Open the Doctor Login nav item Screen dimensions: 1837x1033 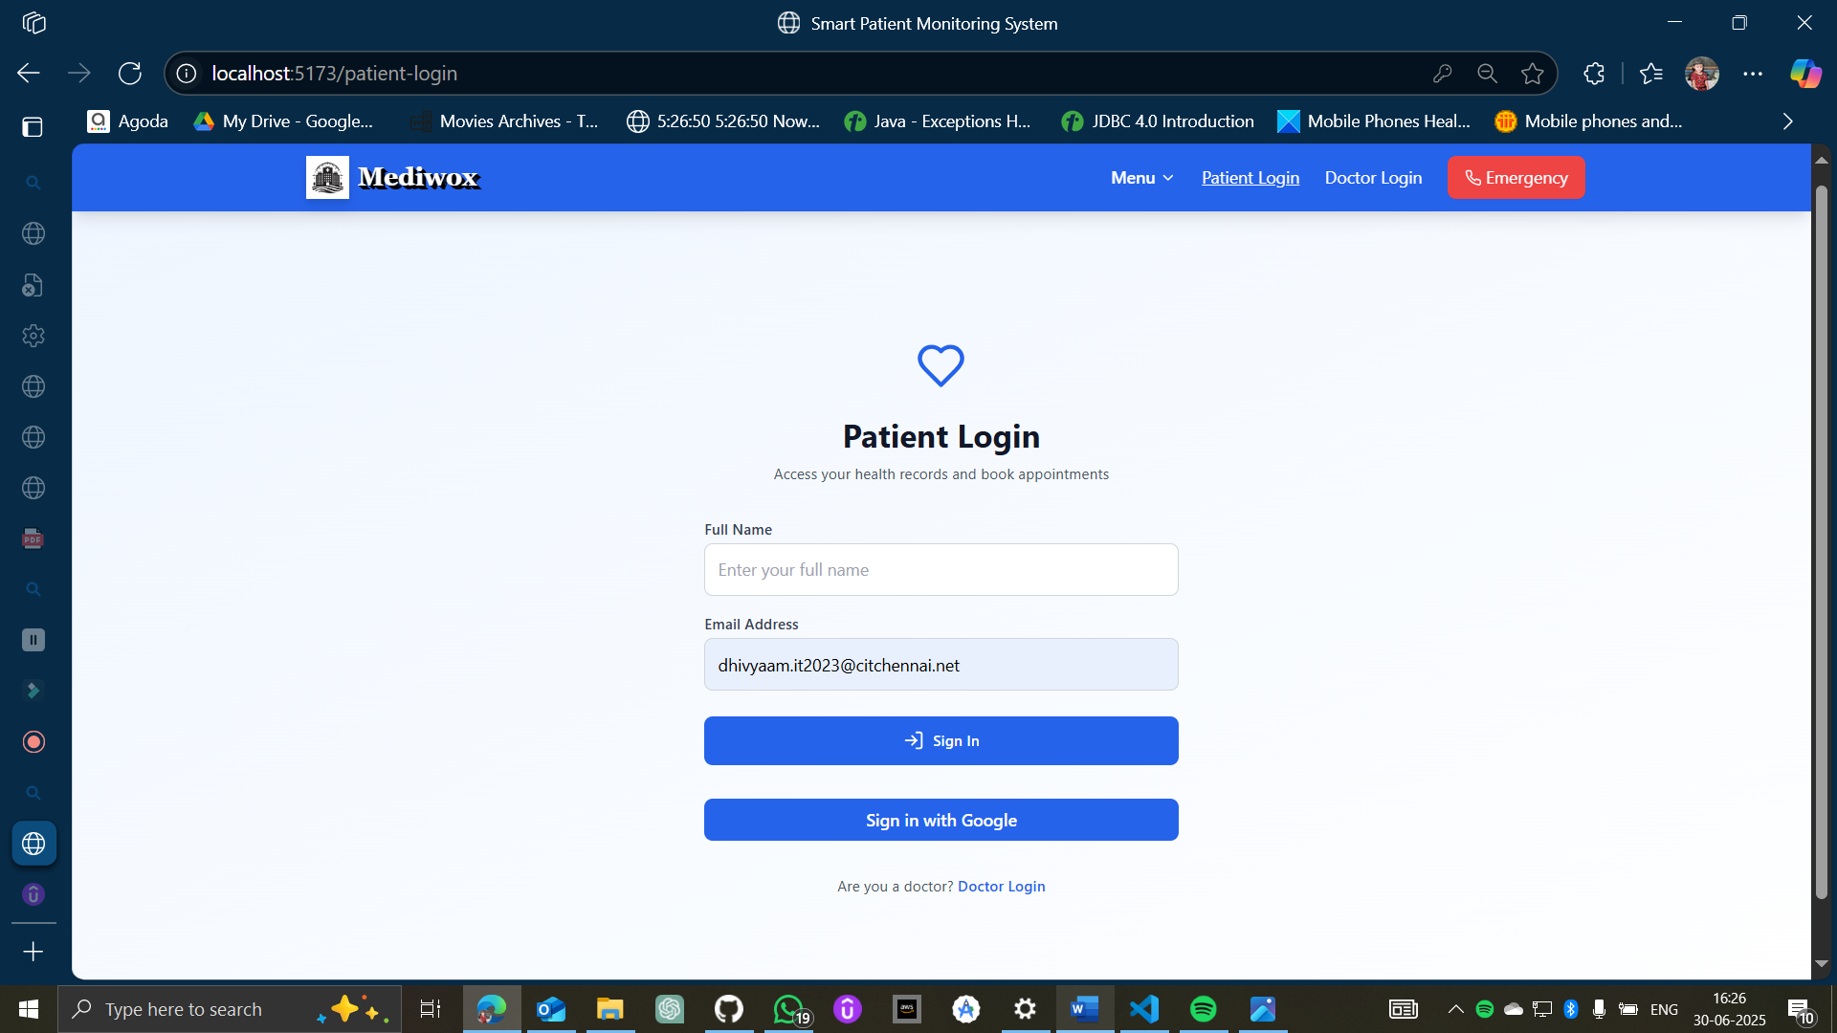pyautogui.click(x=1373, y=178)
